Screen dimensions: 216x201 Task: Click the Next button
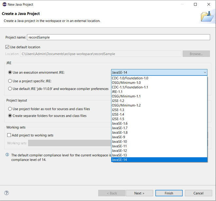point(139,193)
